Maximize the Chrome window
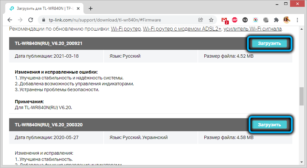This screenshot has height=168, width=307. click(x=286, y=4)
